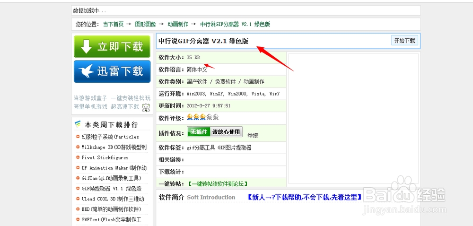473x226 pixels.
Task: Click 【一键转帖该软件到论坛】 link
Action: click(217, 183)
